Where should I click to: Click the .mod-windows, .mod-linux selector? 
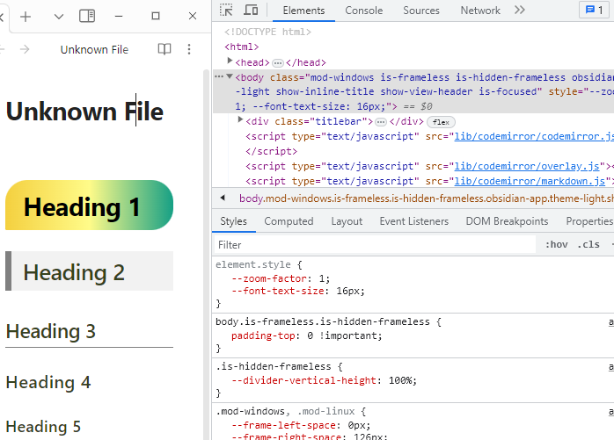(x=285, y=411)
